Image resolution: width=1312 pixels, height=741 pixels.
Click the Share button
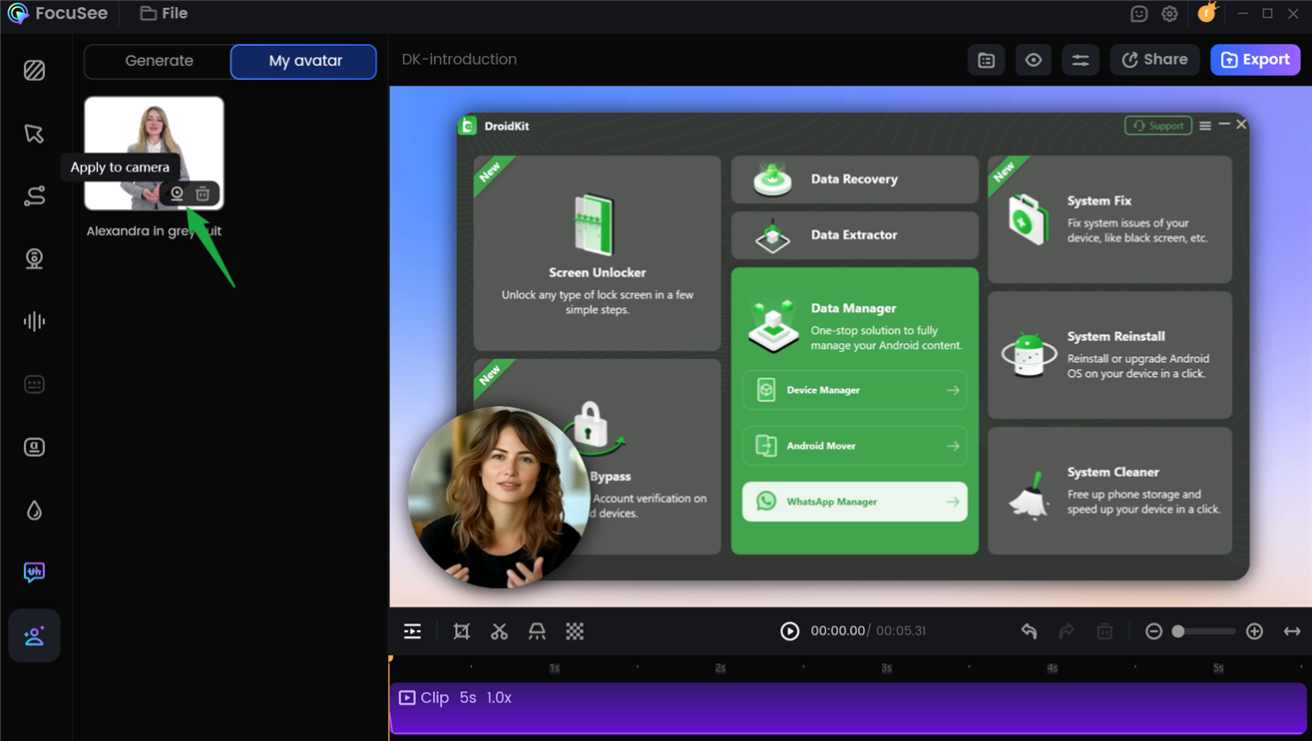[1154, 60]
